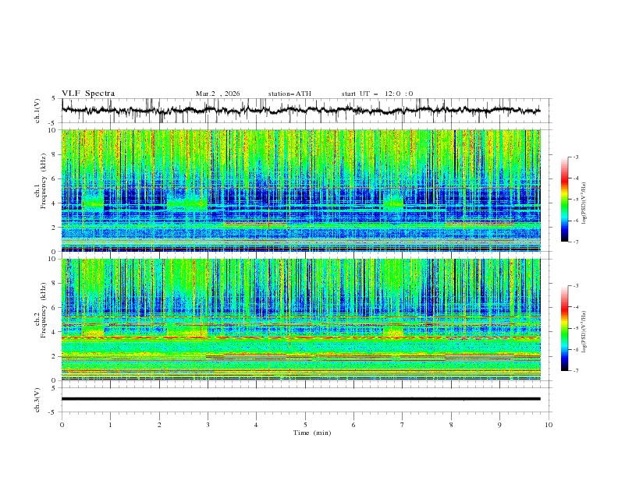Click the "10" kHz tick of ch.2 spectrogram

[53, 259]
